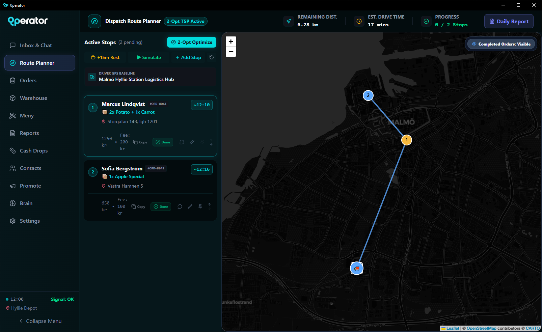This screenshot has width=542, height=332.
Task: Go to Orders in the sidebar
Action: click(x=40, y=80)
